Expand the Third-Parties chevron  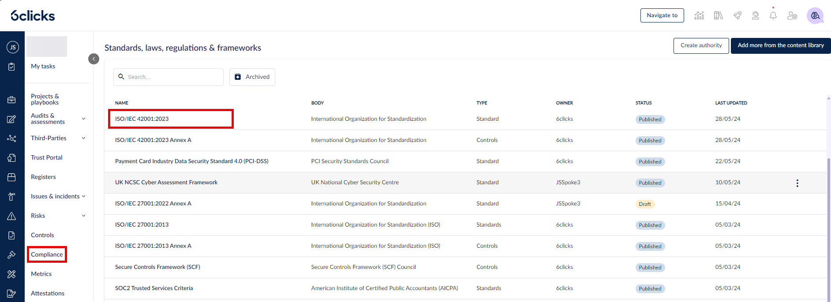[84, 138]
